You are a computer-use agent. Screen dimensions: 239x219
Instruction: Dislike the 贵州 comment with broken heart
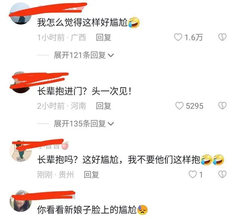point(222,174)
